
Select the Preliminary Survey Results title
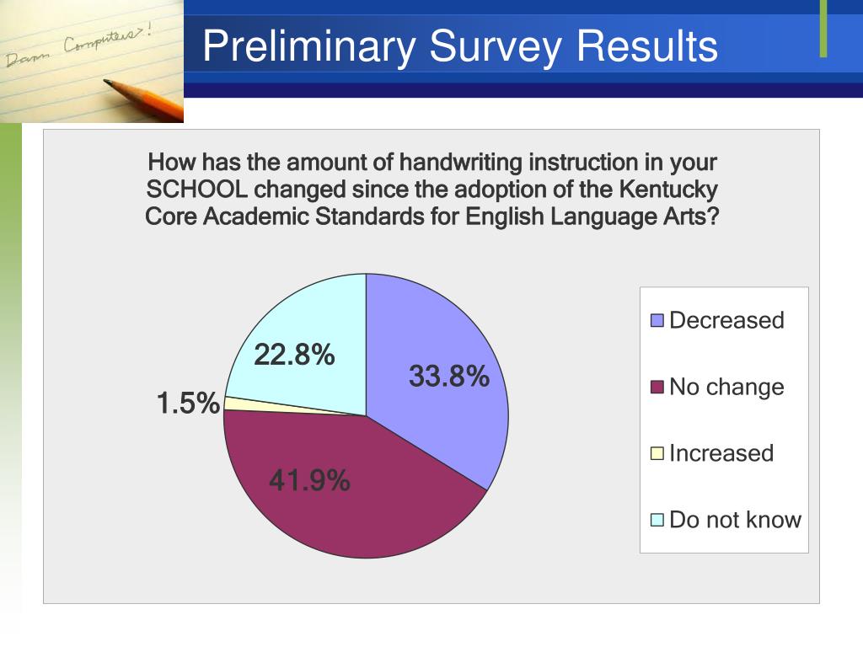click(460, 45)
